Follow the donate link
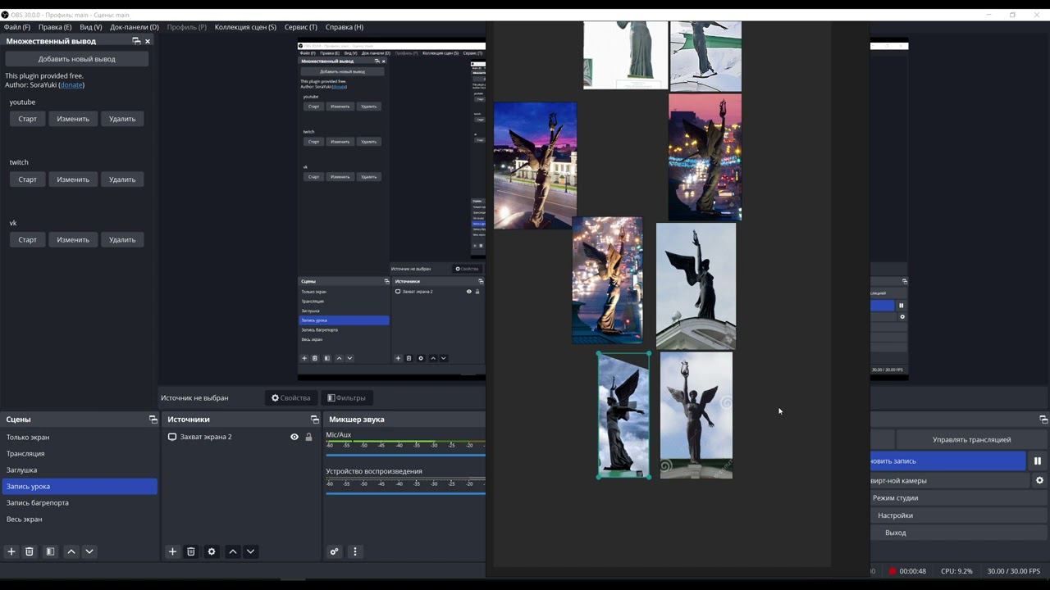The height and width of the screenshot is (590, 1050). tap(71, 85)
